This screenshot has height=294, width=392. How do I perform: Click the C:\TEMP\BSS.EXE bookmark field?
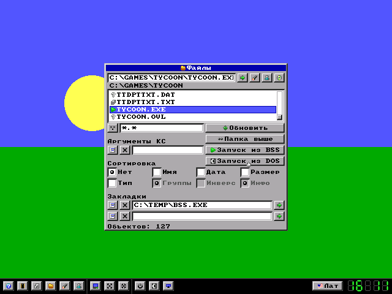202,205
